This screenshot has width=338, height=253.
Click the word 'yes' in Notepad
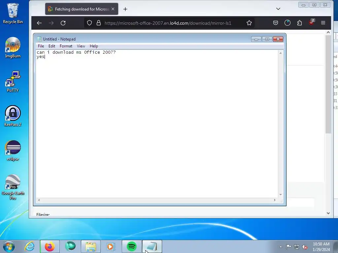[41, 57]
